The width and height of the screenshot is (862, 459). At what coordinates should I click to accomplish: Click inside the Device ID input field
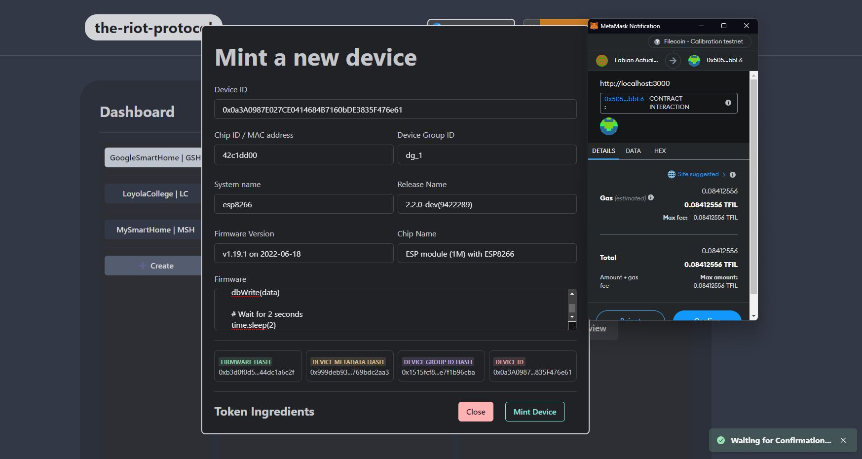pos(395,109)
